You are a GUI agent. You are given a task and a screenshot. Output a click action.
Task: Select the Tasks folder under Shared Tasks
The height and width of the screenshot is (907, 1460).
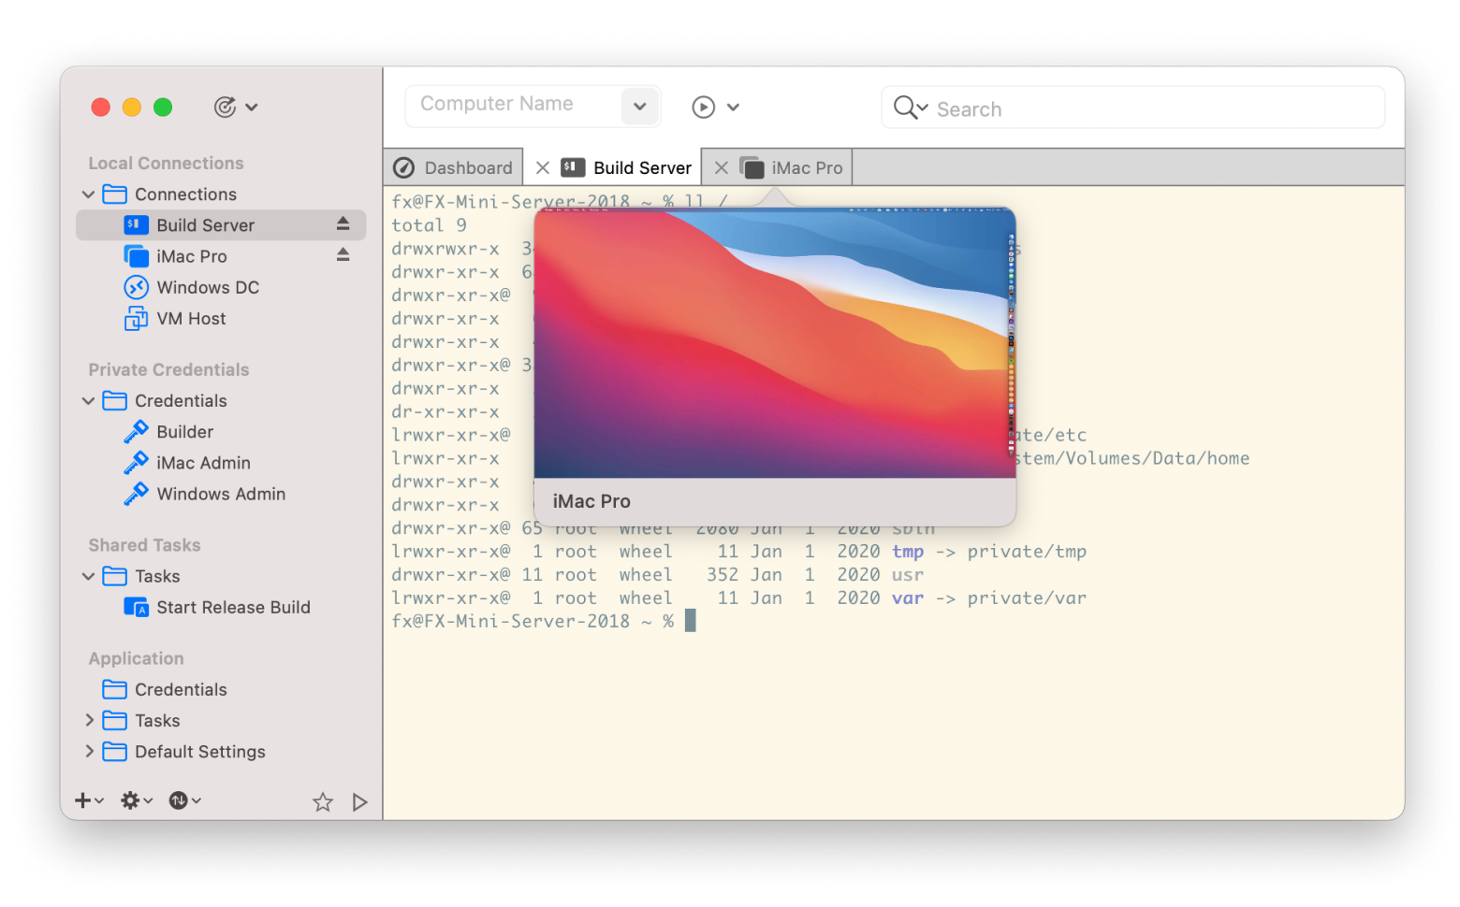point(157,577)
